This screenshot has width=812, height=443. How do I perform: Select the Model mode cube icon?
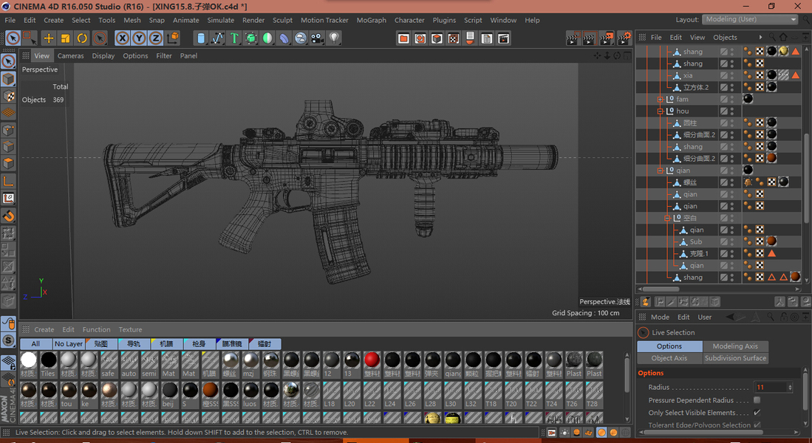pyautogui.click(x=8, y=79)
